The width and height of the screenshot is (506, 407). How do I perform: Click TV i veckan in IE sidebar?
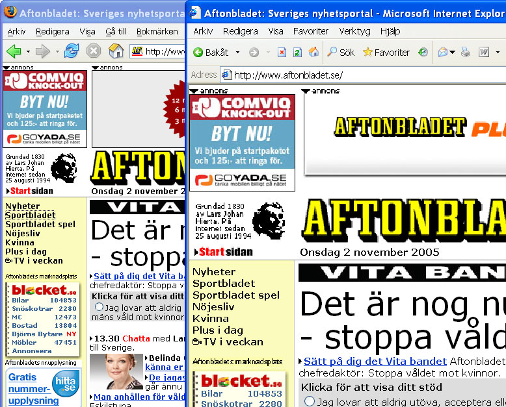pos(228,341)
